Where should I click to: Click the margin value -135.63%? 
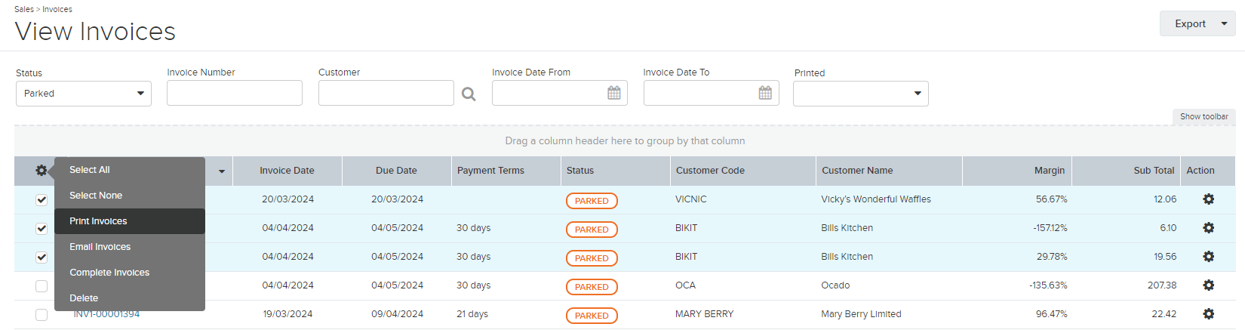pos(1048,285)
